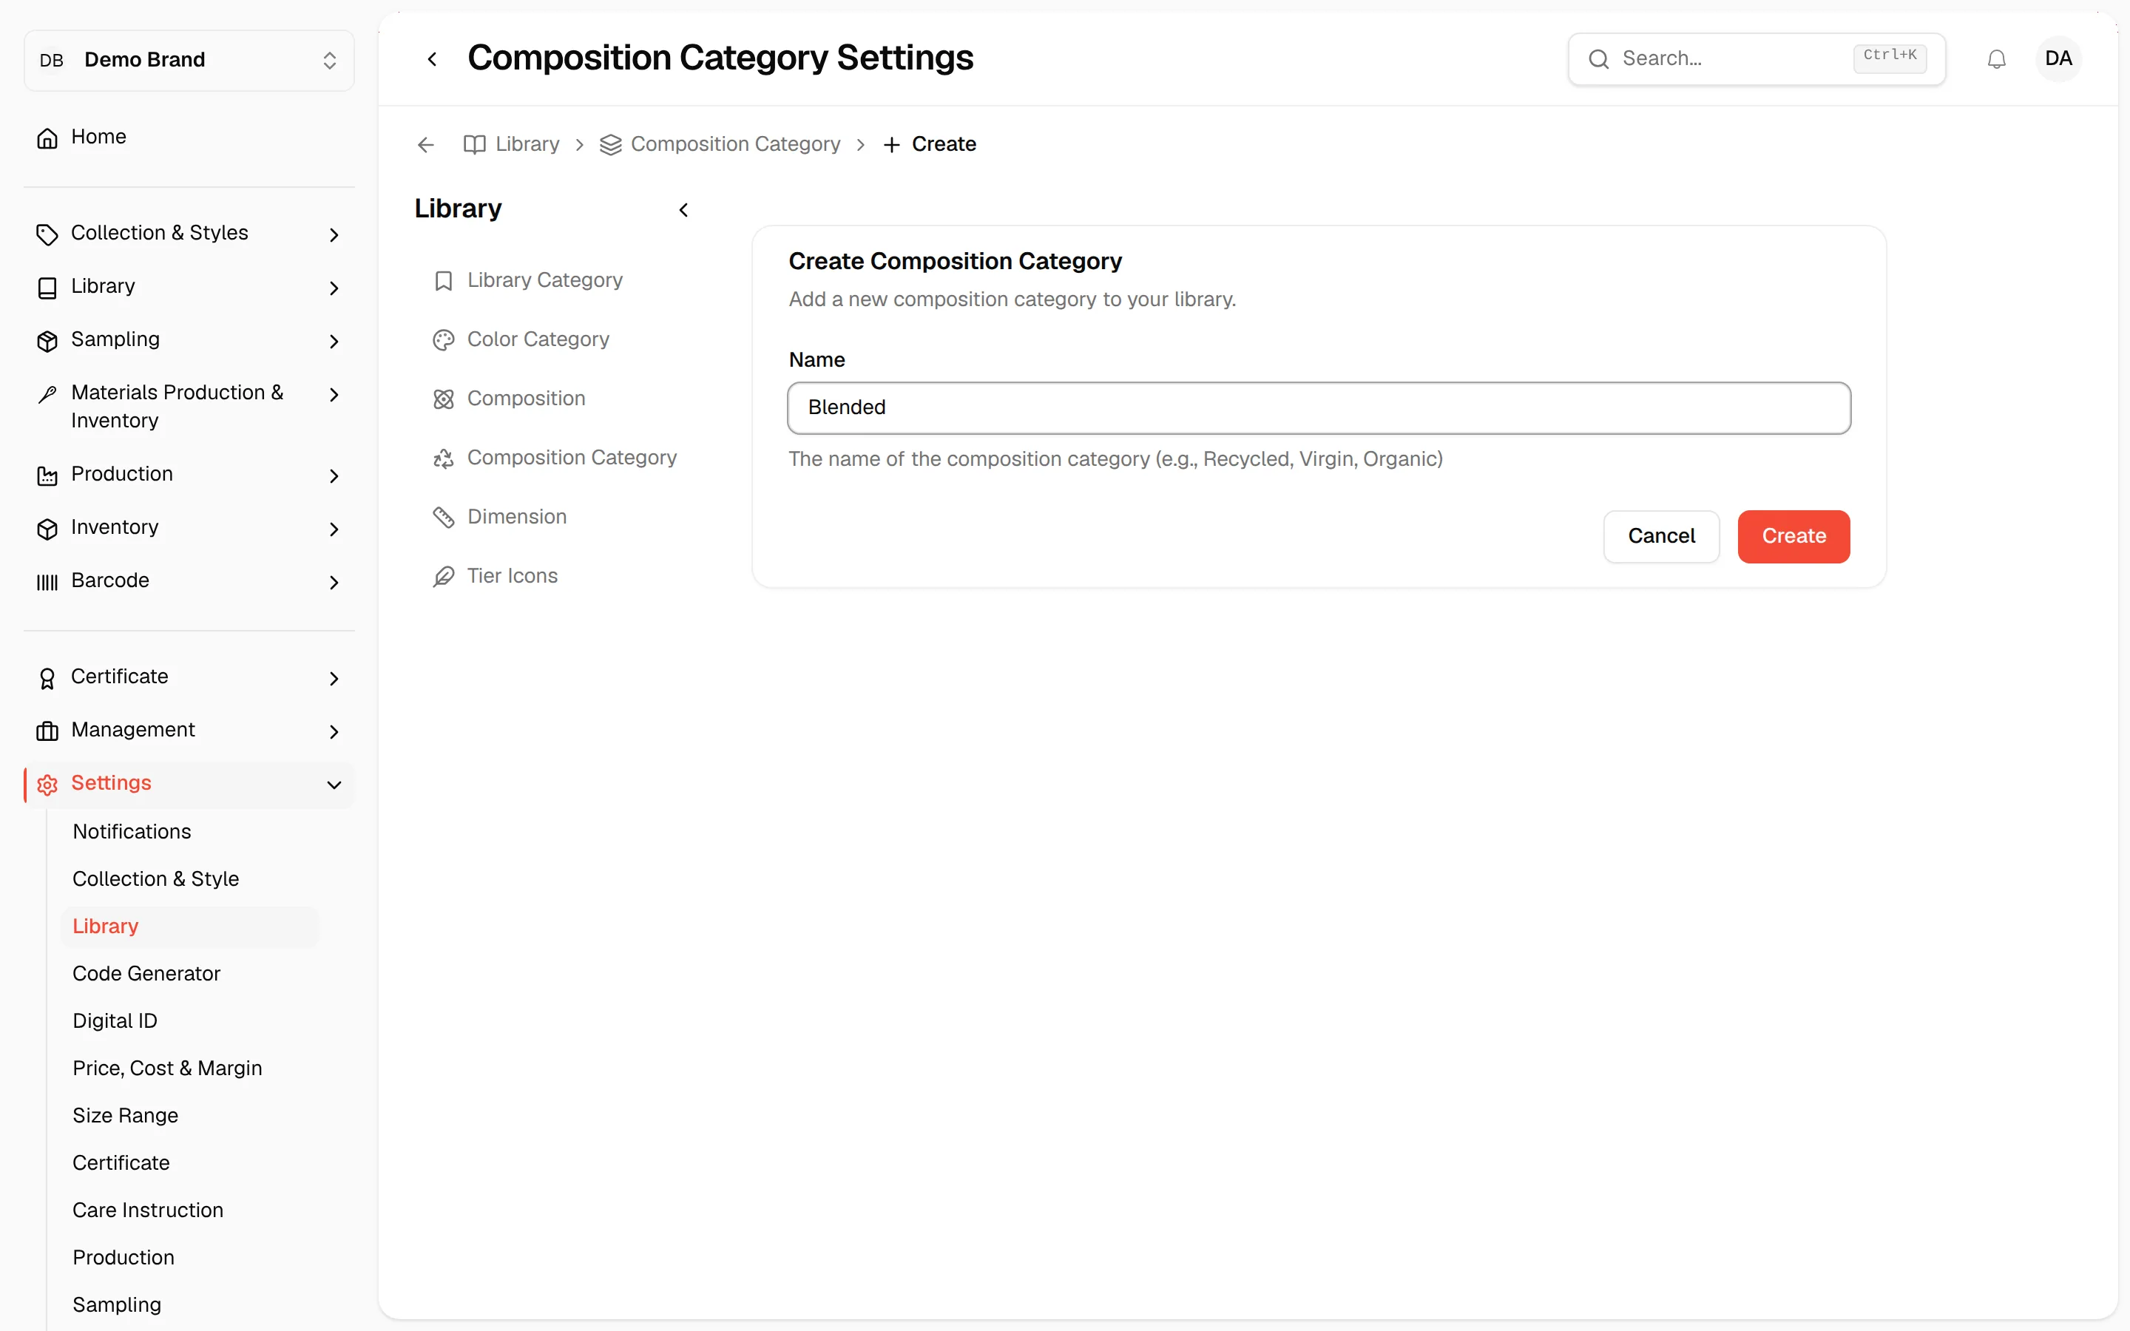The image size is (2130, 1331).
Task: Click the Search box
Action: 1757,59
